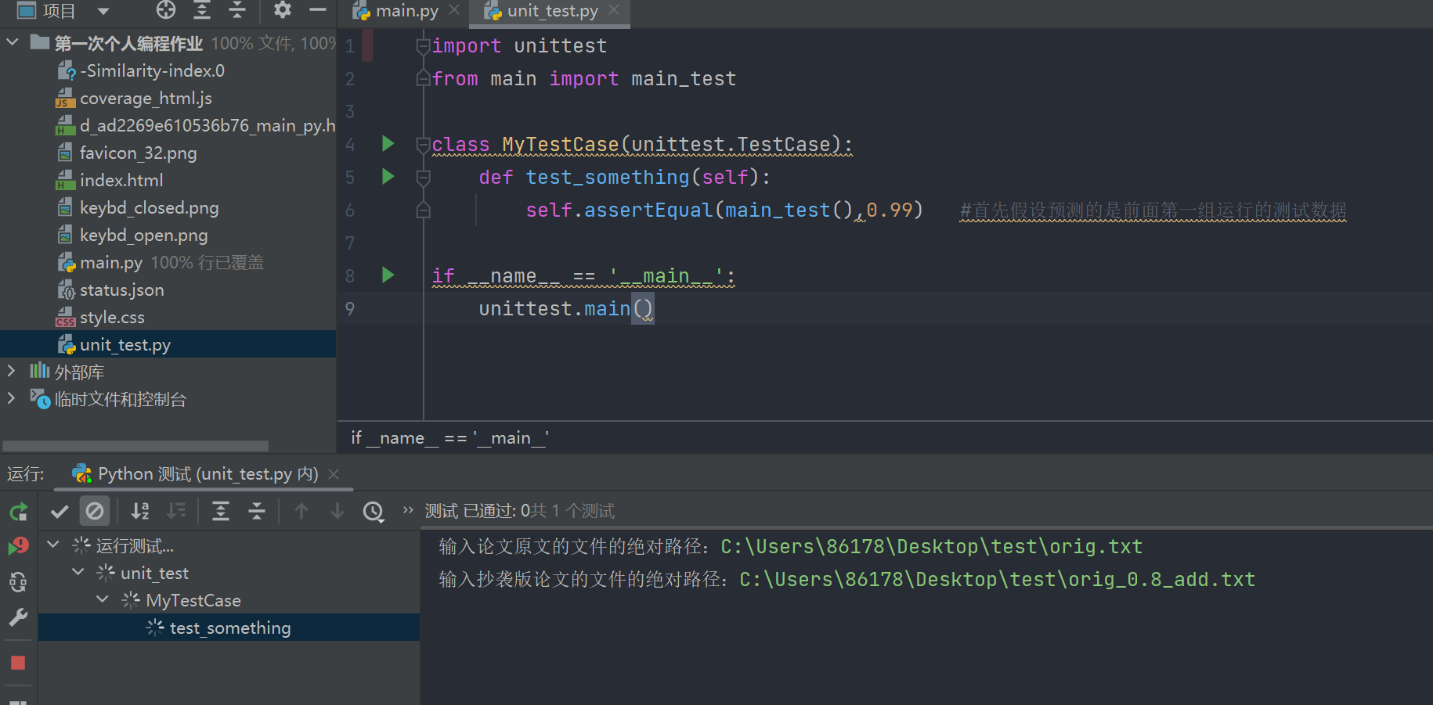The image size is (1433, 705).
Task: Select keybd_closed.png file
Action: pyautogui.click(x=149, y=208)
